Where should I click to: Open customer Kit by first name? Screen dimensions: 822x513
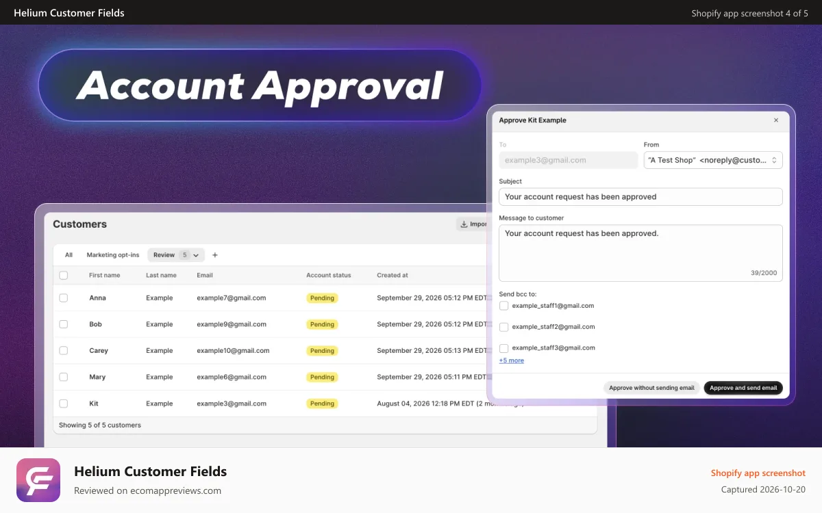94,404
